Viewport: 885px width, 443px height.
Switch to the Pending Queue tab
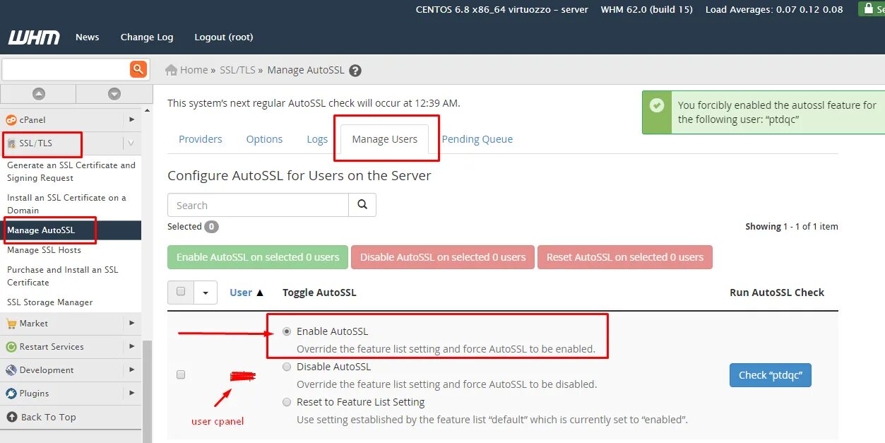point(477,139)
